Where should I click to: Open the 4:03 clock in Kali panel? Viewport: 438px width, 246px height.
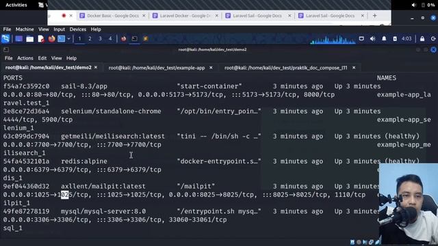click(x=407, y=39)
